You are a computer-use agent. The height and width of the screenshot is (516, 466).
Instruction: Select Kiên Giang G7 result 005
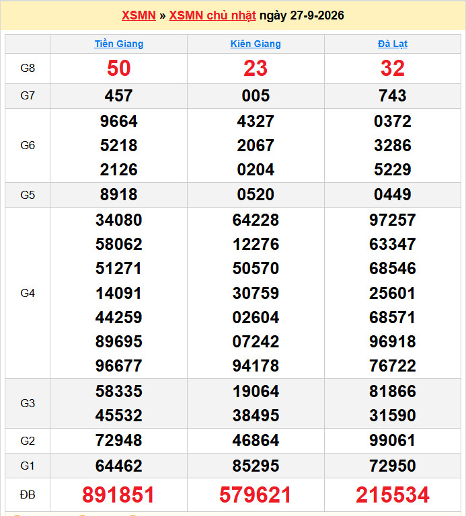(256, 96)
